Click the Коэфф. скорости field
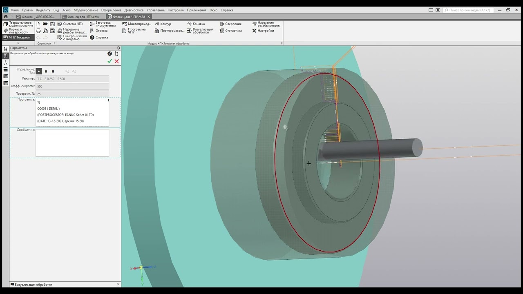Viewport: 523px width, 294px height. pyautogui.click(x=72, y=86)
